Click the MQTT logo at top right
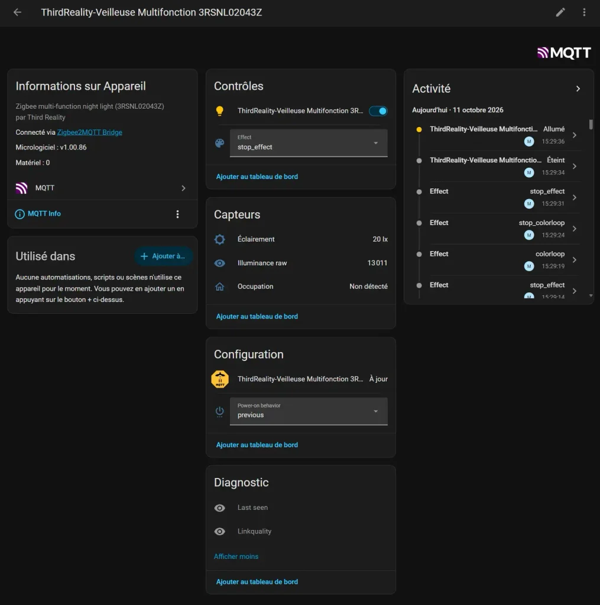The width and height of the screenshot is (600, 605). coord(564,53)
